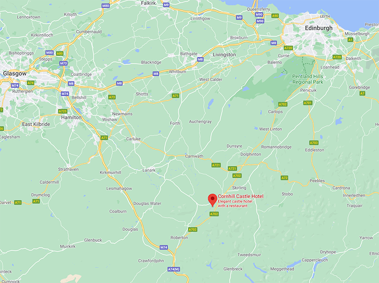This screenshot has width=379, height=283.
Task: Select the East Kilbride town label
Action: pos(36,124)
